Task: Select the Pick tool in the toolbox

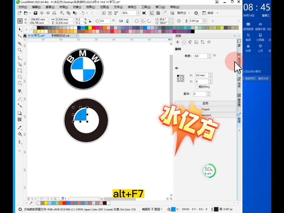Action: (19, 29)
